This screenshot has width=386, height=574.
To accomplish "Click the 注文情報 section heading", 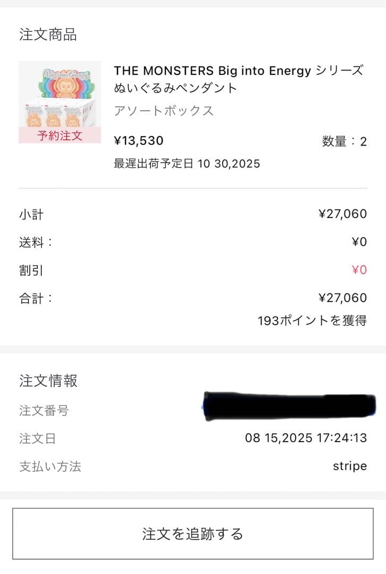I will pos(48,381).
